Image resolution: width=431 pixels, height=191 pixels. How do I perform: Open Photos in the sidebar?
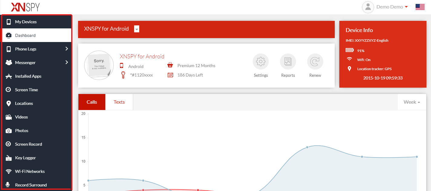37,131
